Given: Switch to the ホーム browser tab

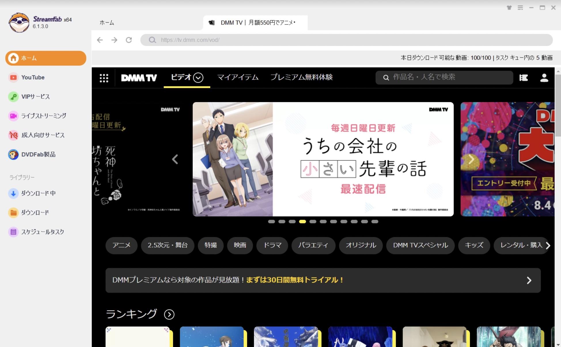Looking at the screenshot, I should pos(107,23).
